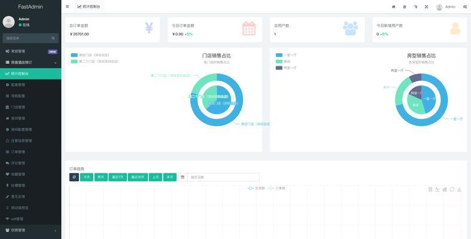Open 住客信息管理 in the sidebar
The height and width of the screenshot is (239, 471).
[31, 140]
